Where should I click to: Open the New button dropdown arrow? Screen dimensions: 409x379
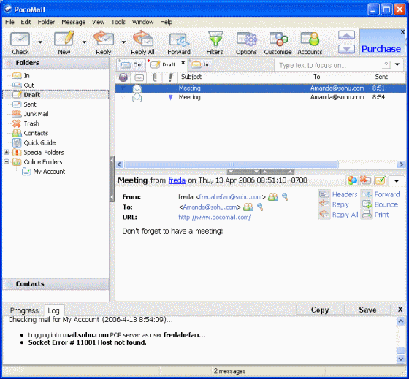point(84,42)
